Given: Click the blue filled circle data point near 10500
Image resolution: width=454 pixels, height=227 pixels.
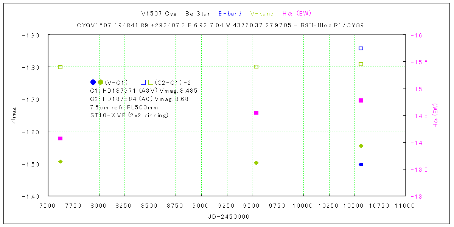Looking at the screenshot, I should [361, 164].
